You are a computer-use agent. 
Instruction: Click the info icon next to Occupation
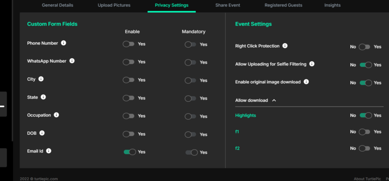(56, 115)
